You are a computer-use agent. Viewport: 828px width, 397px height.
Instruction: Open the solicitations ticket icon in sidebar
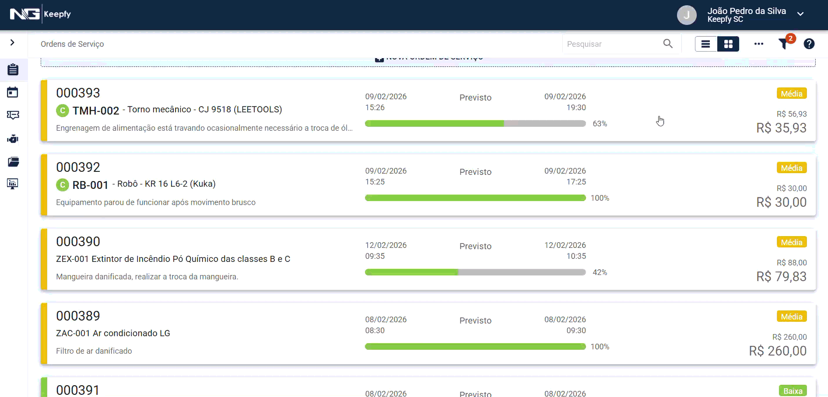pos(13,115)
